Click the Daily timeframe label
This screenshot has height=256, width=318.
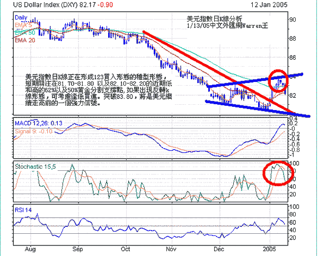pyautogui.click(x=21, y=17)
